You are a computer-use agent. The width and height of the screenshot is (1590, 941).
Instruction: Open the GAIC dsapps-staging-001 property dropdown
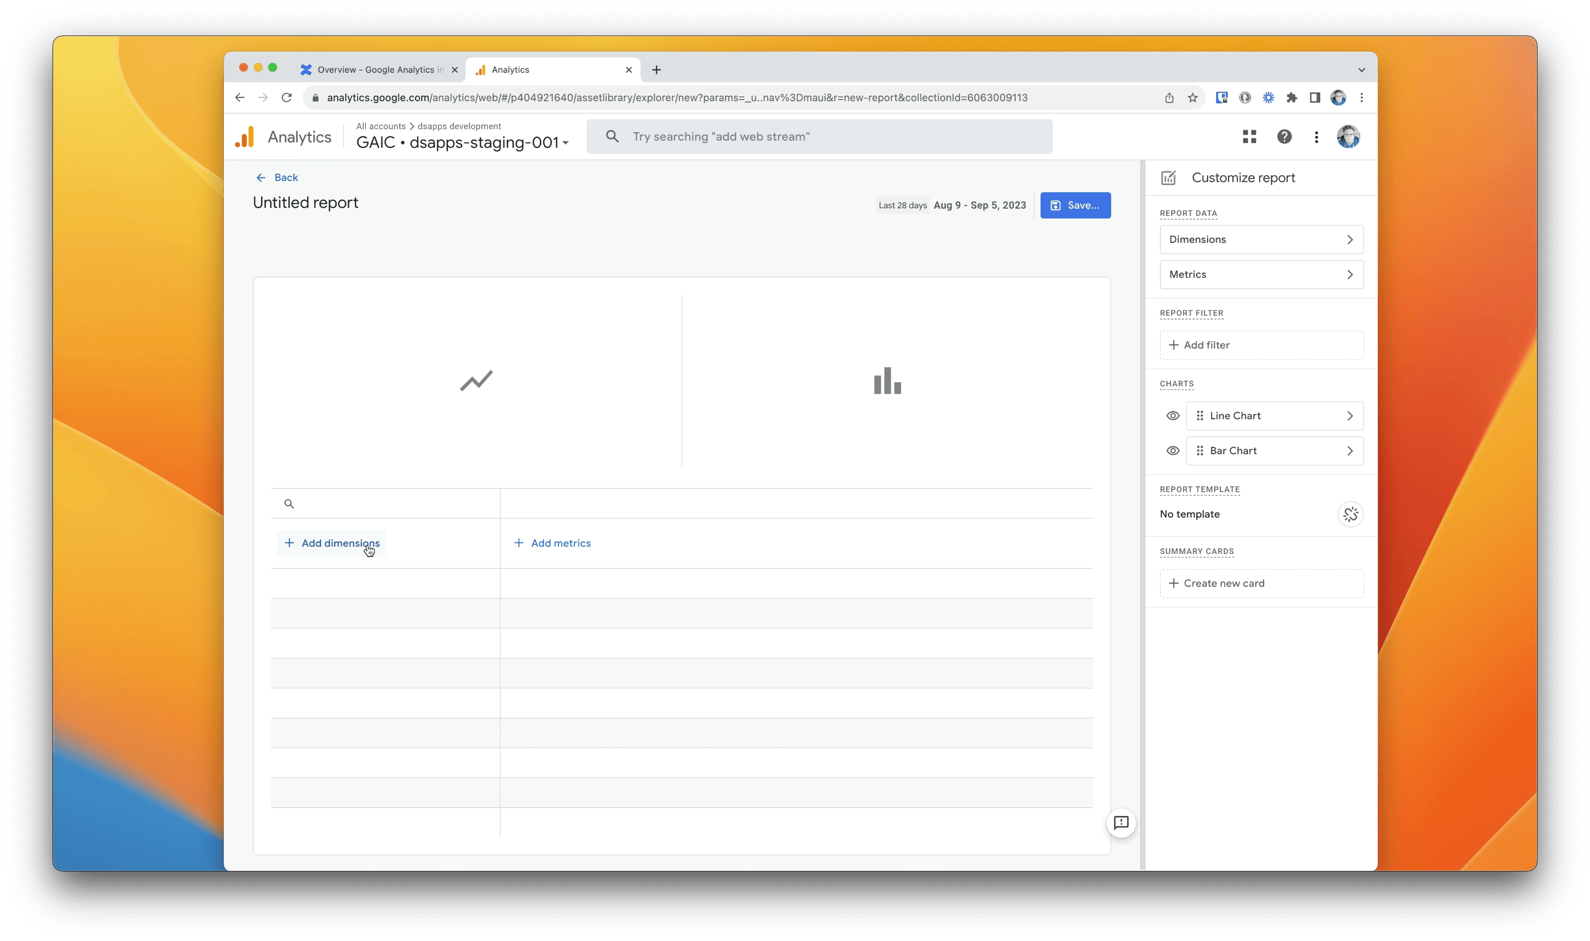click(463, 142)
